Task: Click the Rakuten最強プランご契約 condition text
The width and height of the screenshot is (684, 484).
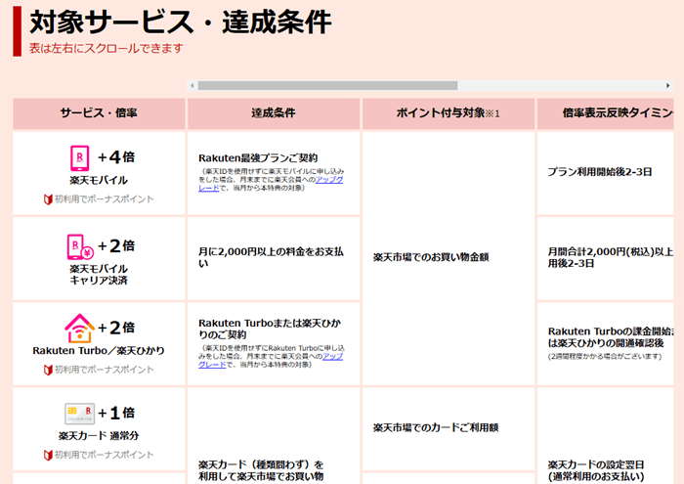Action: point(258,158)
